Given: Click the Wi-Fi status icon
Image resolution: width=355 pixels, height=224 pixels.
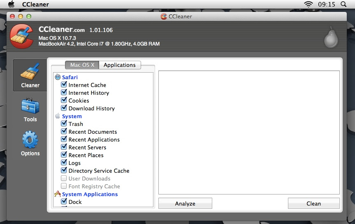Looking at the screenshot, I should pyautogui.click(x=309, y=4).
